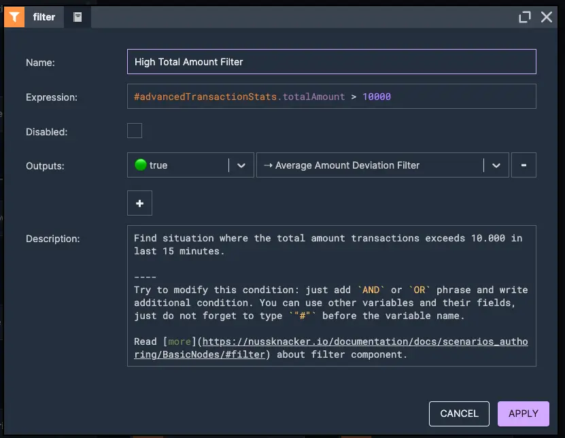The image size is (565, 438).
Task: Add a new output with the plus button
Action: click(x=139, y=203)
